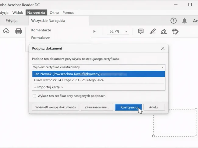Open the Widok menu
198x148 pixels.
[x=18, y=12]
